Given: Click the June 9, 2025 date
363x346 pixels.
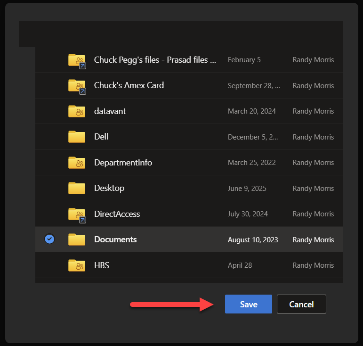Looking at the screenshot, I should tap(247, 189).
